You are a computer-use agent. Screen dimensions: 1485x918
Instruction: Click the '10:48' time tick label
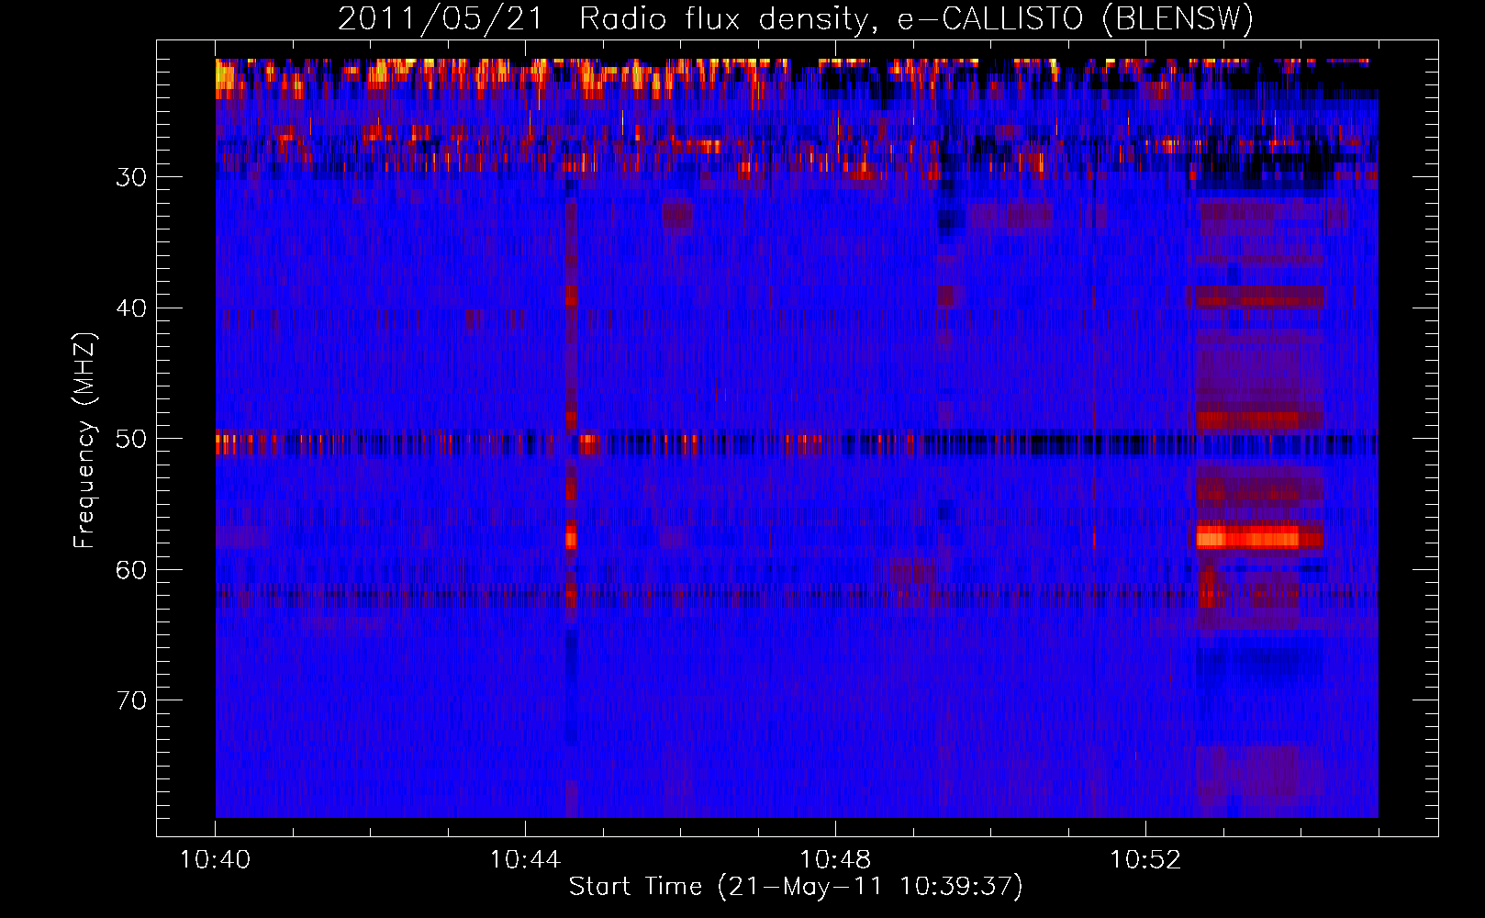coord(835,860)
